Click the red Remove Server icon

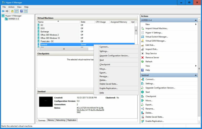143,57
